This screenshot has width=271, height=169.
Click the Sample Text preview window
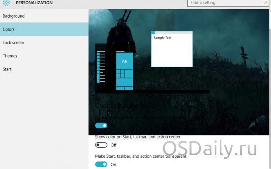[x=172, y=50]
